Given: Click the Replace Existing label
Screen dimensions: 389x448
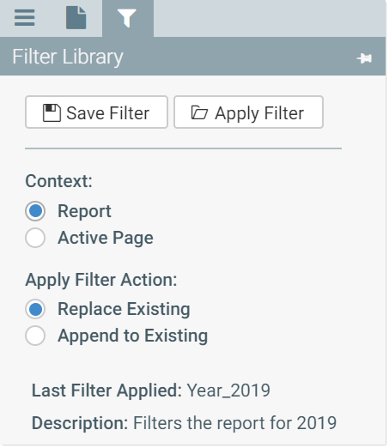Looking at the screenshot, I should 124,309.
